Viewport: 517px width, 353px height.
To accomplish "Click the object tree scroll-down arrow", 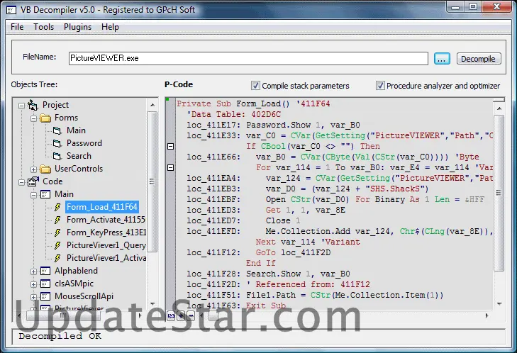I will point(152,303).
